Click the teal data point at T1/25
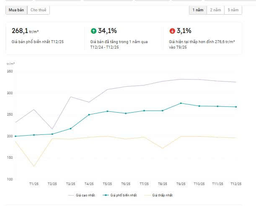Screen dimensions: 256x206 coord(34,135)
